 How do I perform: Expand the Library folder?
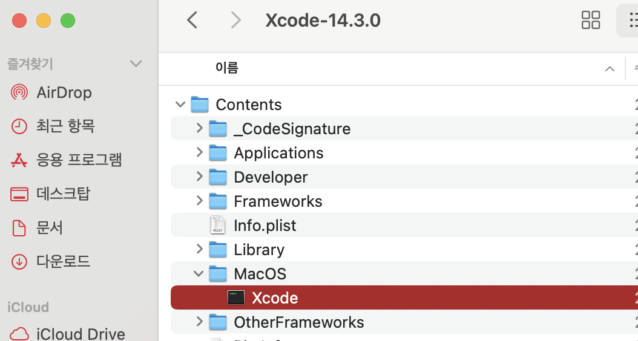pyautogui.click(x=199, y=248)
